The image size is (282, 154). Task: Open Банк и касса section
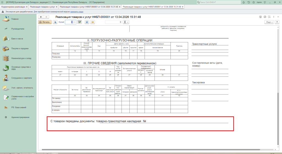tap(17, 39)
